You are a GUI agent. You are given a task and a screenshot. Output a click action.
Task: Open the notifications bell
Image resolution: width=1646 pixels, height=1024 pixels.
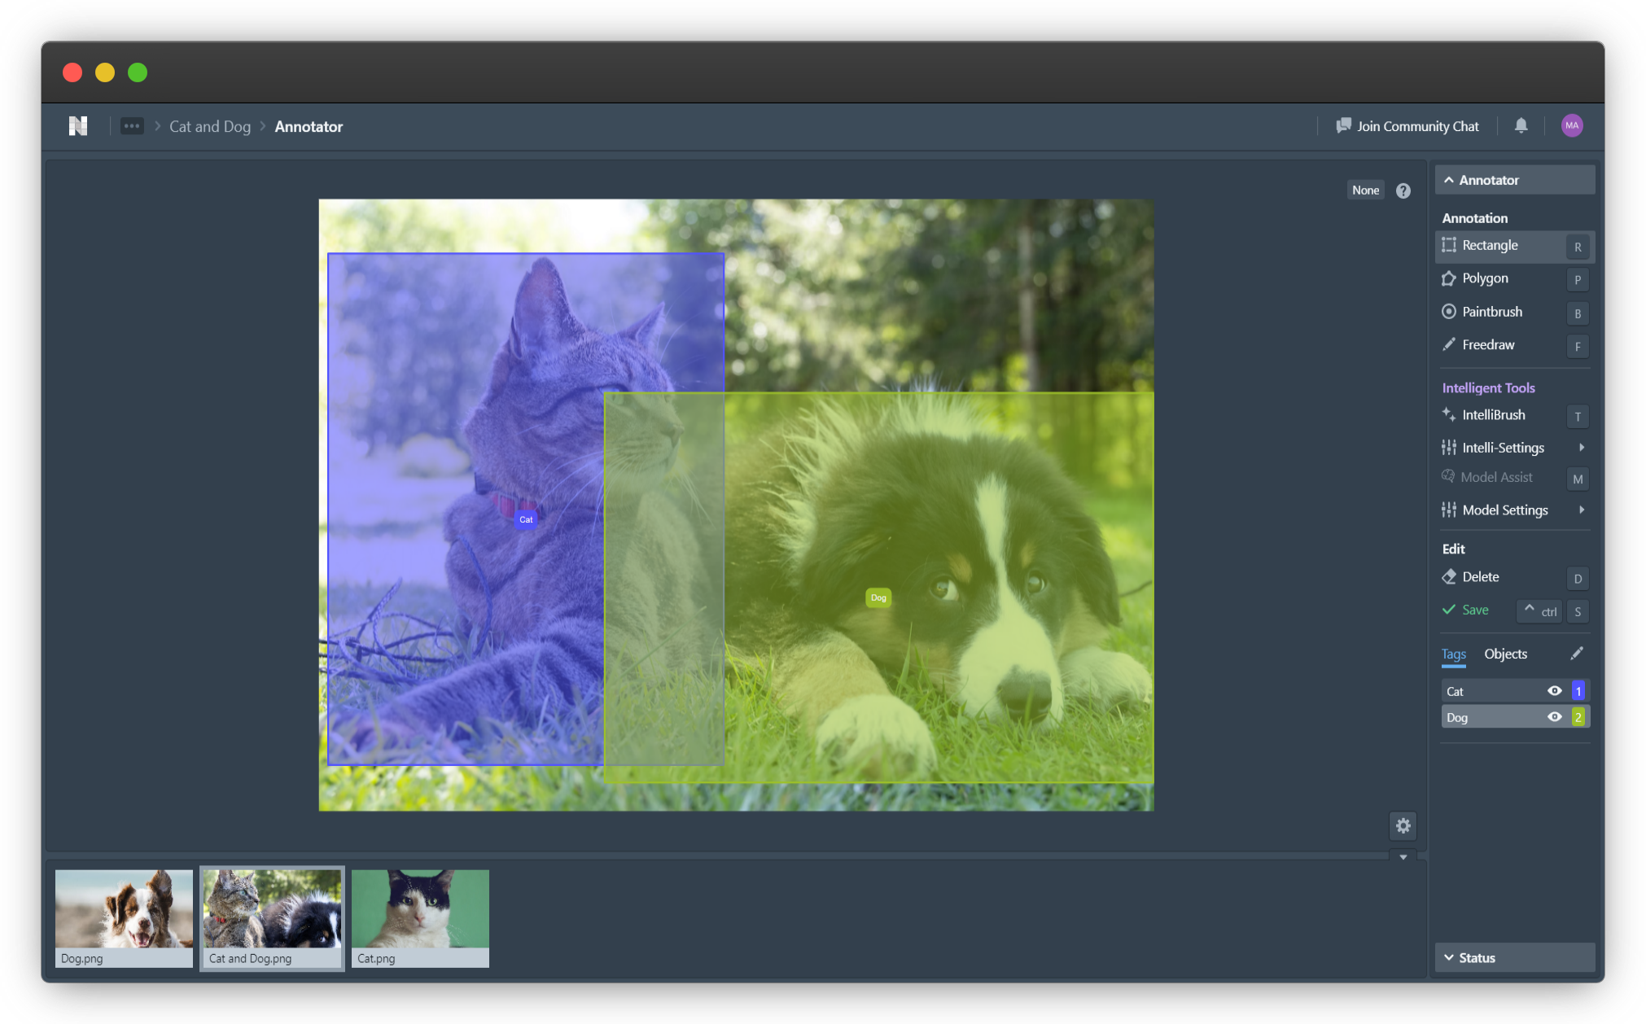pyautogui.click(x=1521, y=125)
